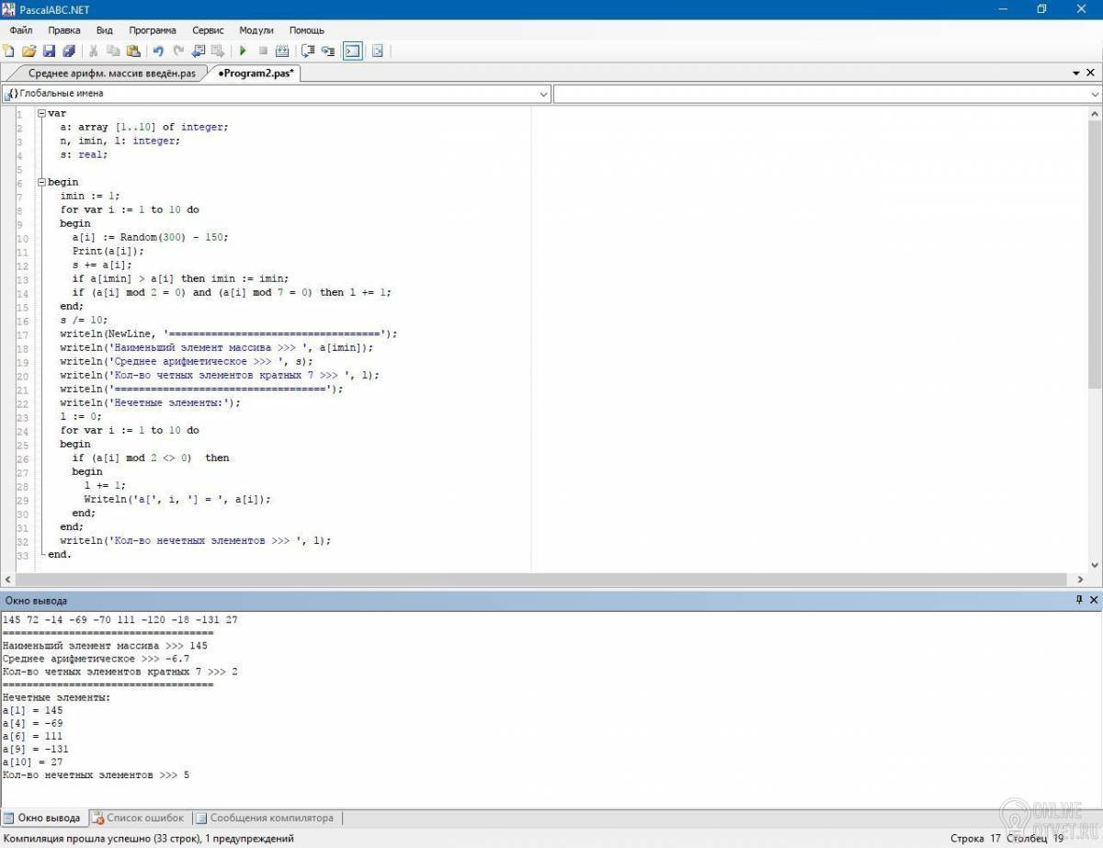The image size is (1103, 848).
Task: Open the tab list dropdown arrow
Action: point(1076,73)
